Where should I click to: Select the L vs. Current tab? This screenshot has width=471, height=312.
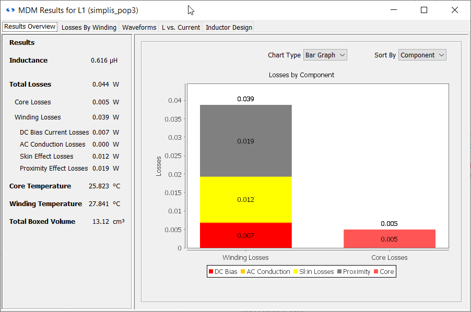pyautogui.click(x=181, y=27)
